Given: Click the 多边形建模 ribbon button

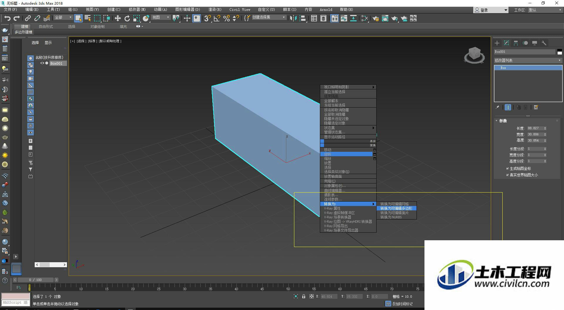Looking at the screenshot, I should coord(23,32).
